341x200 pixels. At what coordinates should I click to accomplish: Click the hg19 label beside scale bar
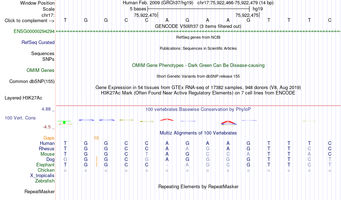click(258, 9)
